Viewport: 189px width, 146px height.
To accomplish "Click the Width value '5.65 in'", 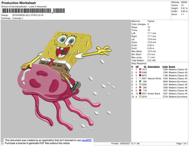I will 184,11.
